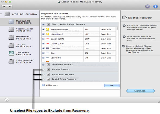Image resolution: width=160 pixels, height=114 pixels.
Task: Select the Yosemite_Vishal volume icon
Action: pyautogui.click(x=11, y=30)
